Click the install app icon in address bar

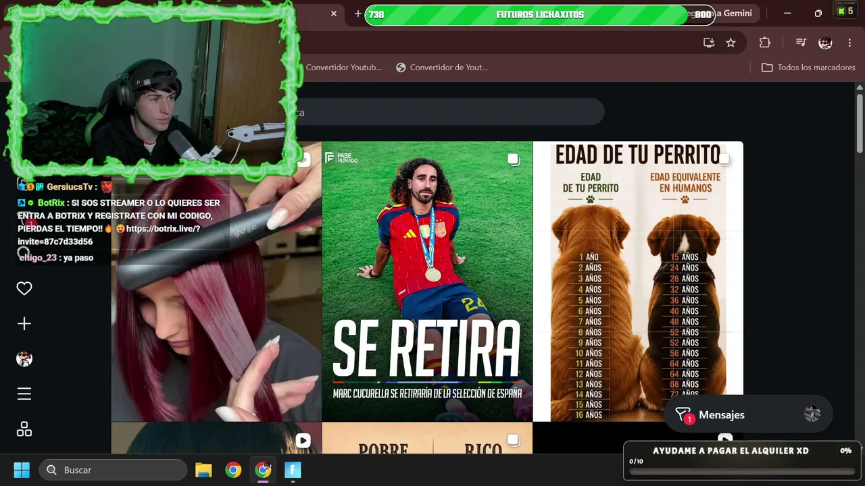[x=709, y=43]
